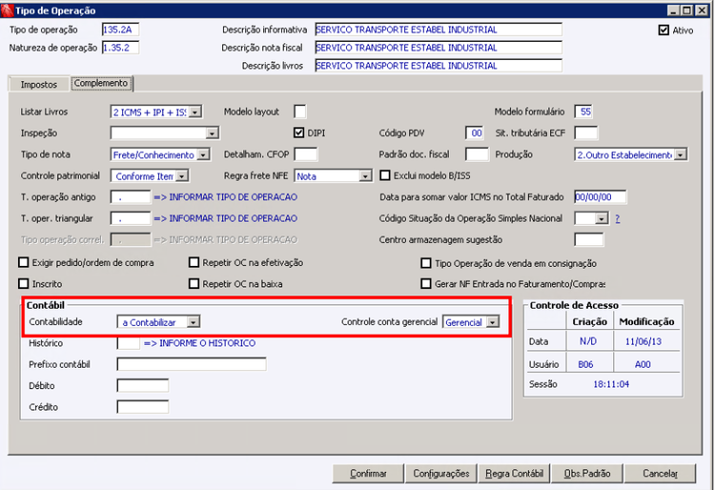Click the help question mark beside Simples Nacional
715x490 pixels.
click(618, 219)
